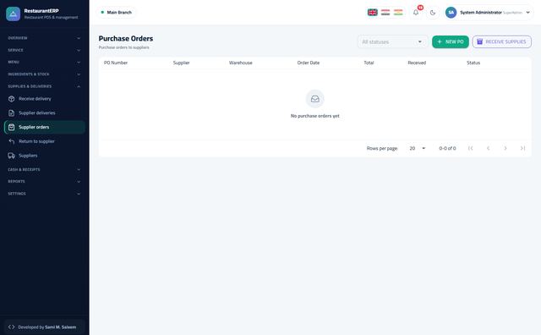This screenshot has width=541, height=335.
Task: Click the archive icon in RECEIVE SUPPLIES
Action: pyautogui.click(x=479, y=41)
